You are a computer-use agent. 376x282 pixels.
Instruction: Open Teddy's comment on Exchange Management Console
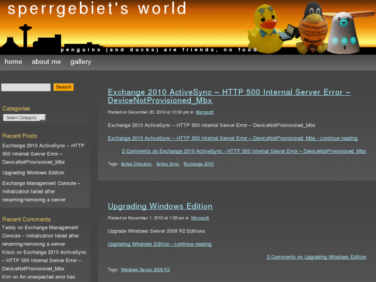click(40, 235)
